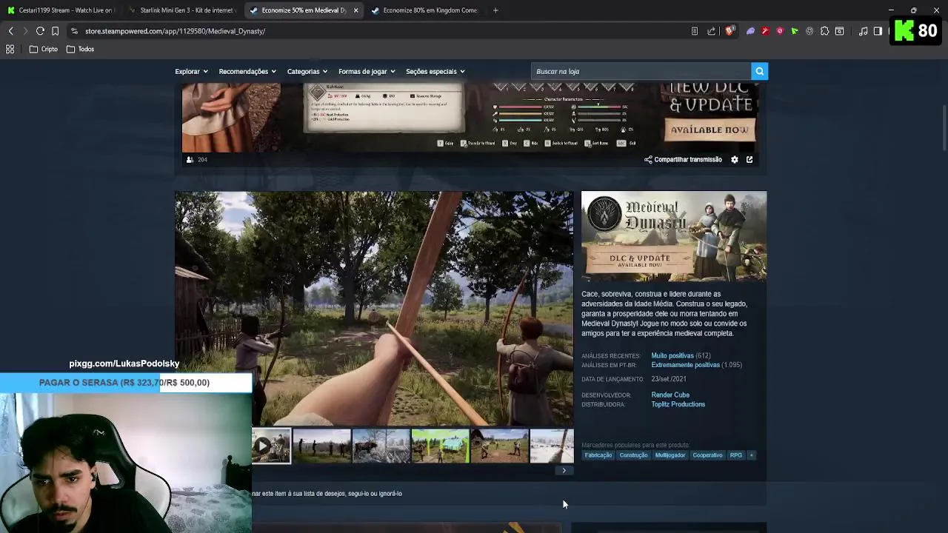Click the Multijogador tag
948x533 pixels.
click(x=670, y=455)
